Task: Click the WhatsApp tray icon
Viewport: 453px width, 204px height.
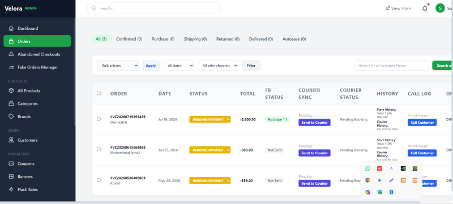Action: pyautogui.click(x=367, y=168)
